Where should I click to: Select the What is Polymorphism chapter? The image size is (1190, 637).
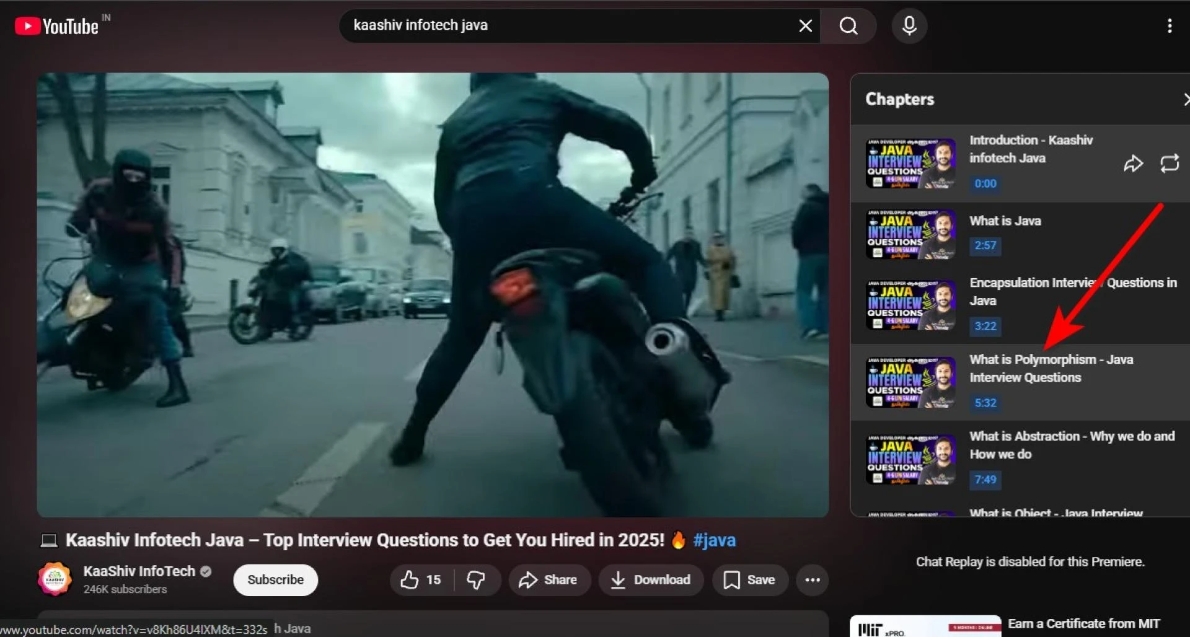[1051, 368]
